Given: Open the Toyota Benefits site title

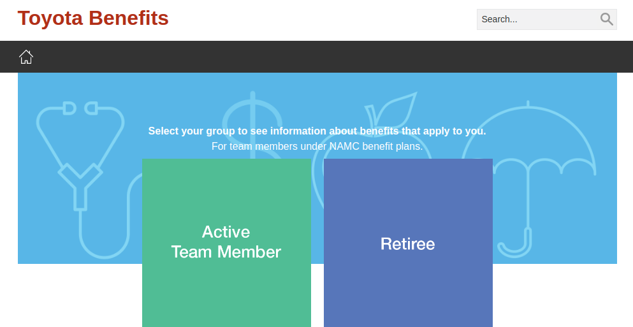Looking at the screenshot, I should (93, 18).
